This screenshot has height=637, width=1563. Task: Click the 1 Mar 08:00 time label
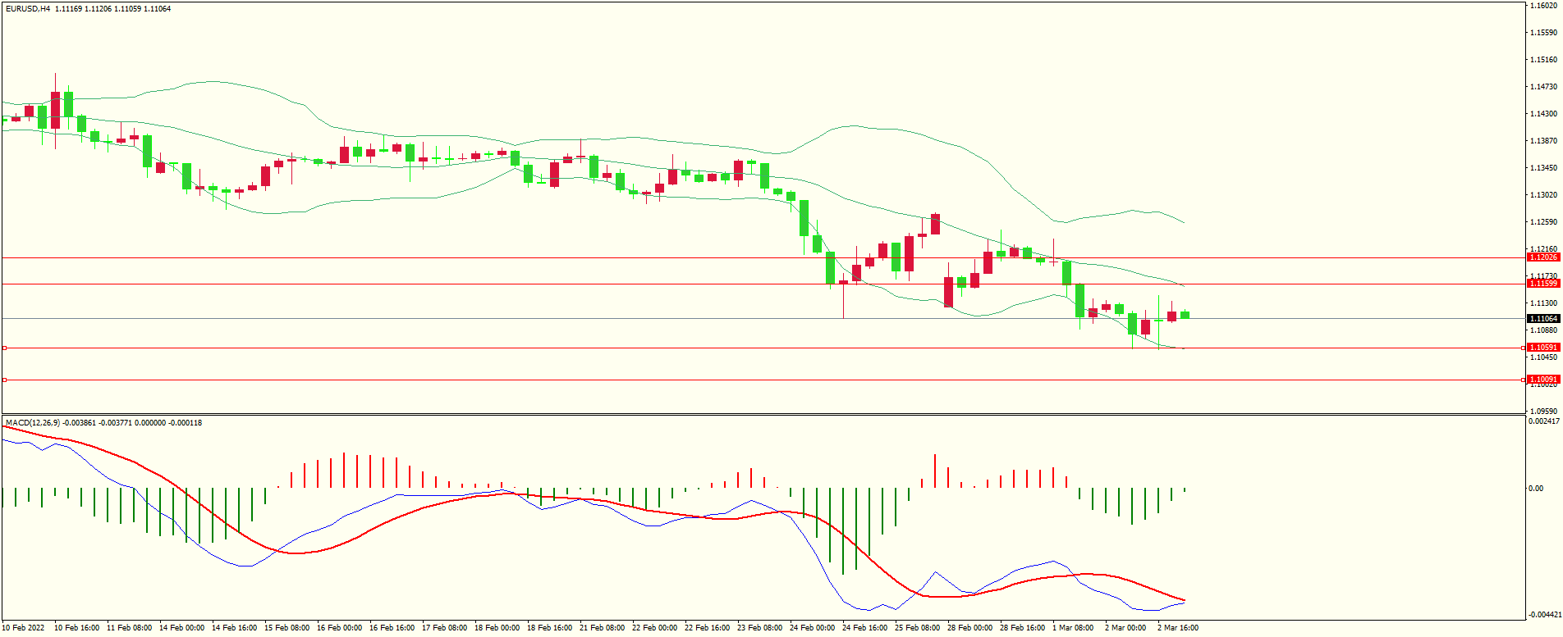(x=1073, y=628)
